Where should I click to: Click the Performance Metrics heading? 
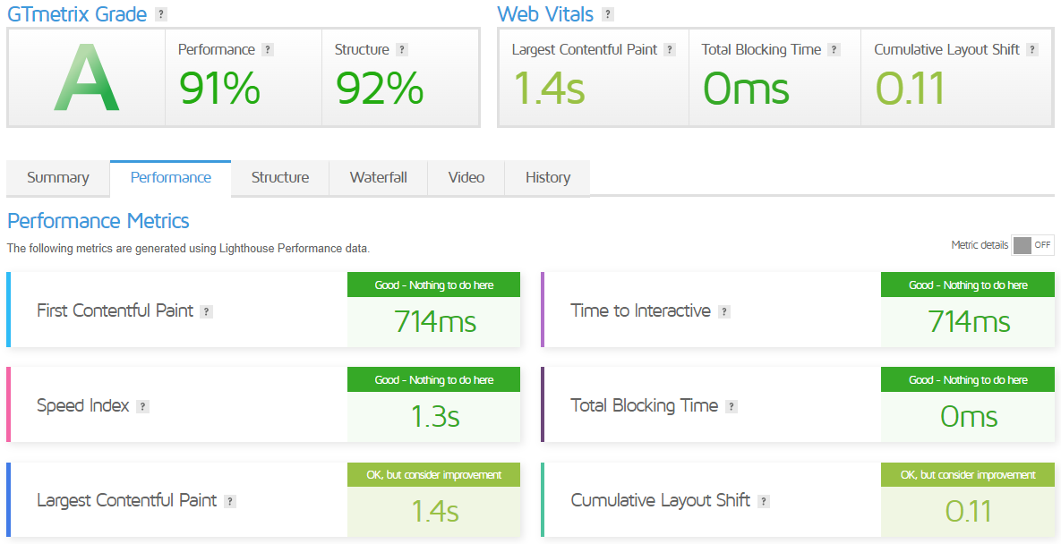[x=98, y=221]
